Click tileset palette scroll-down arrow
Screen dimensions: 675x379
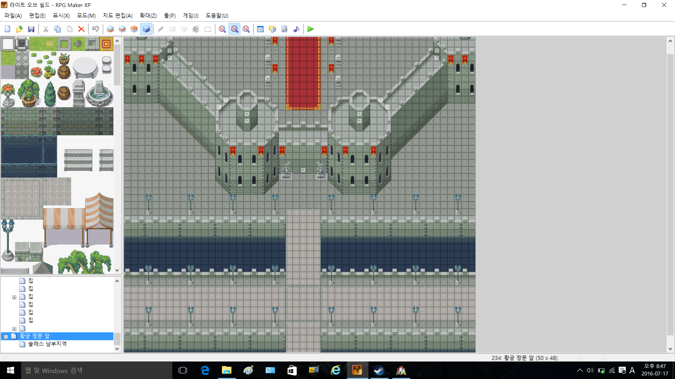coord(117,271)
